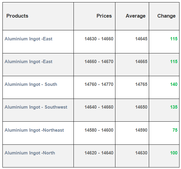
Task: Open the Aluminium Ingot - South link
Action: pyautogui.click(x=31, y=84)
